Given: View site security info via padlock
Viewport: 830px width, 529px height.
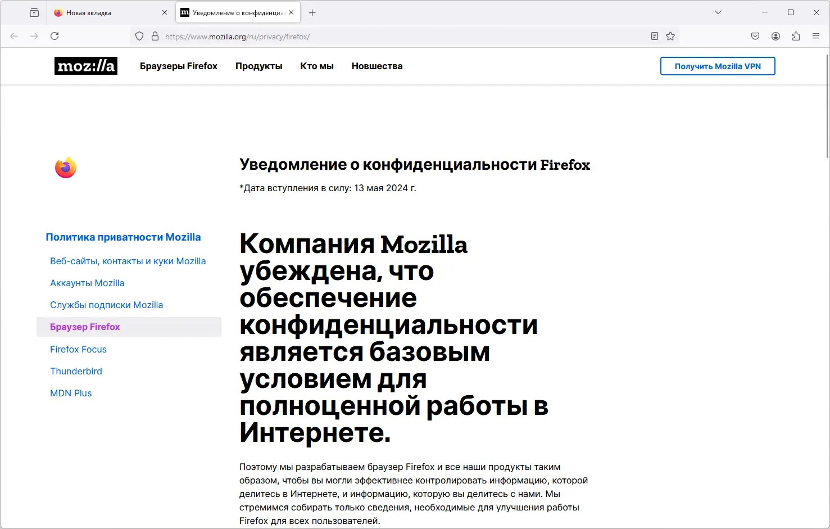Looking at the screenshot, I should click(x=155, y=37).
